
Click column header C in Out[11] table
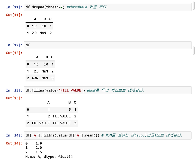pos(50,19)
